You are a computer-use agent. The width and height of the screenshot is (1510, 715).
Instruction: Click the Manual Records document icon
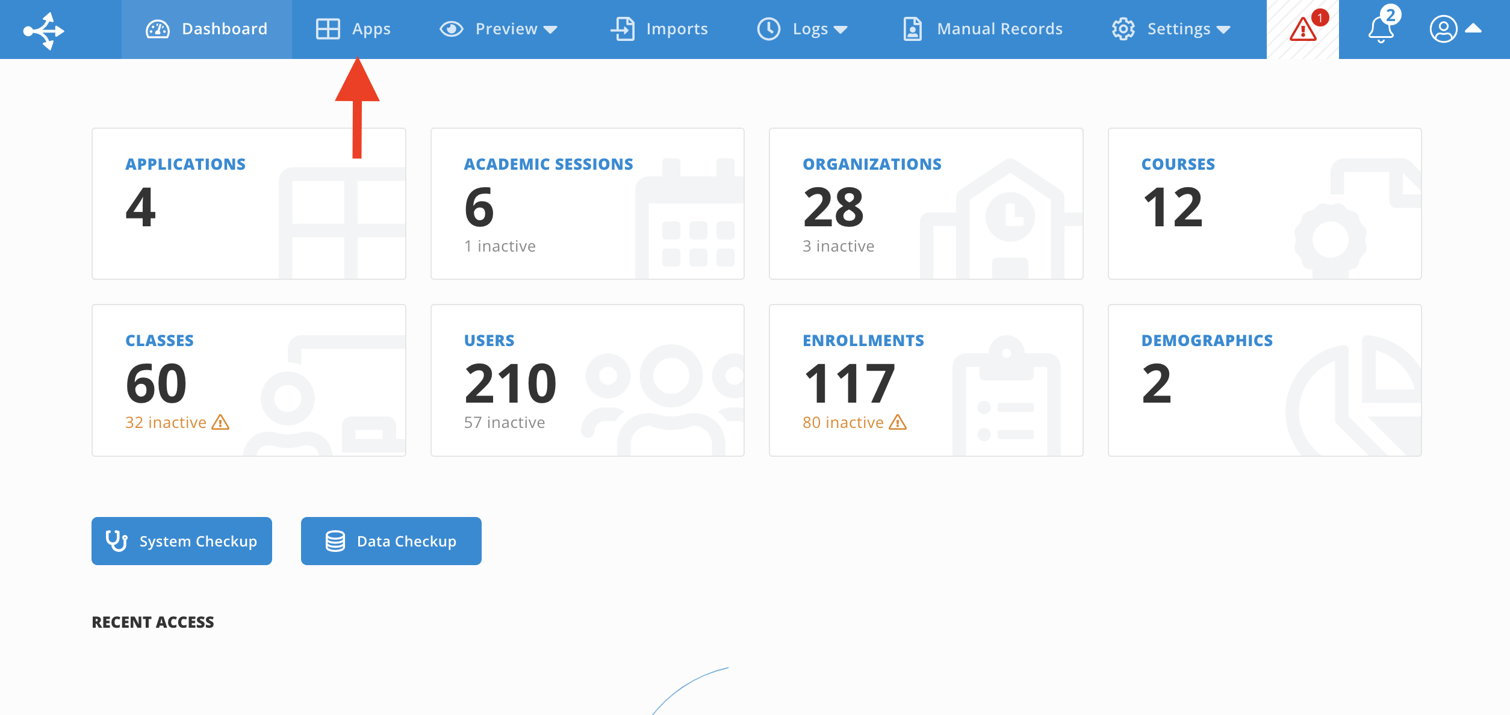pos(913,29)
